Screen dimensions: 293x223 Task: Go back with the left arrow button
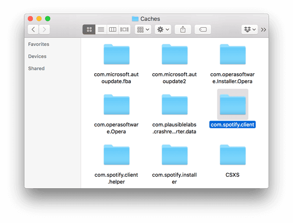(33, 29)
